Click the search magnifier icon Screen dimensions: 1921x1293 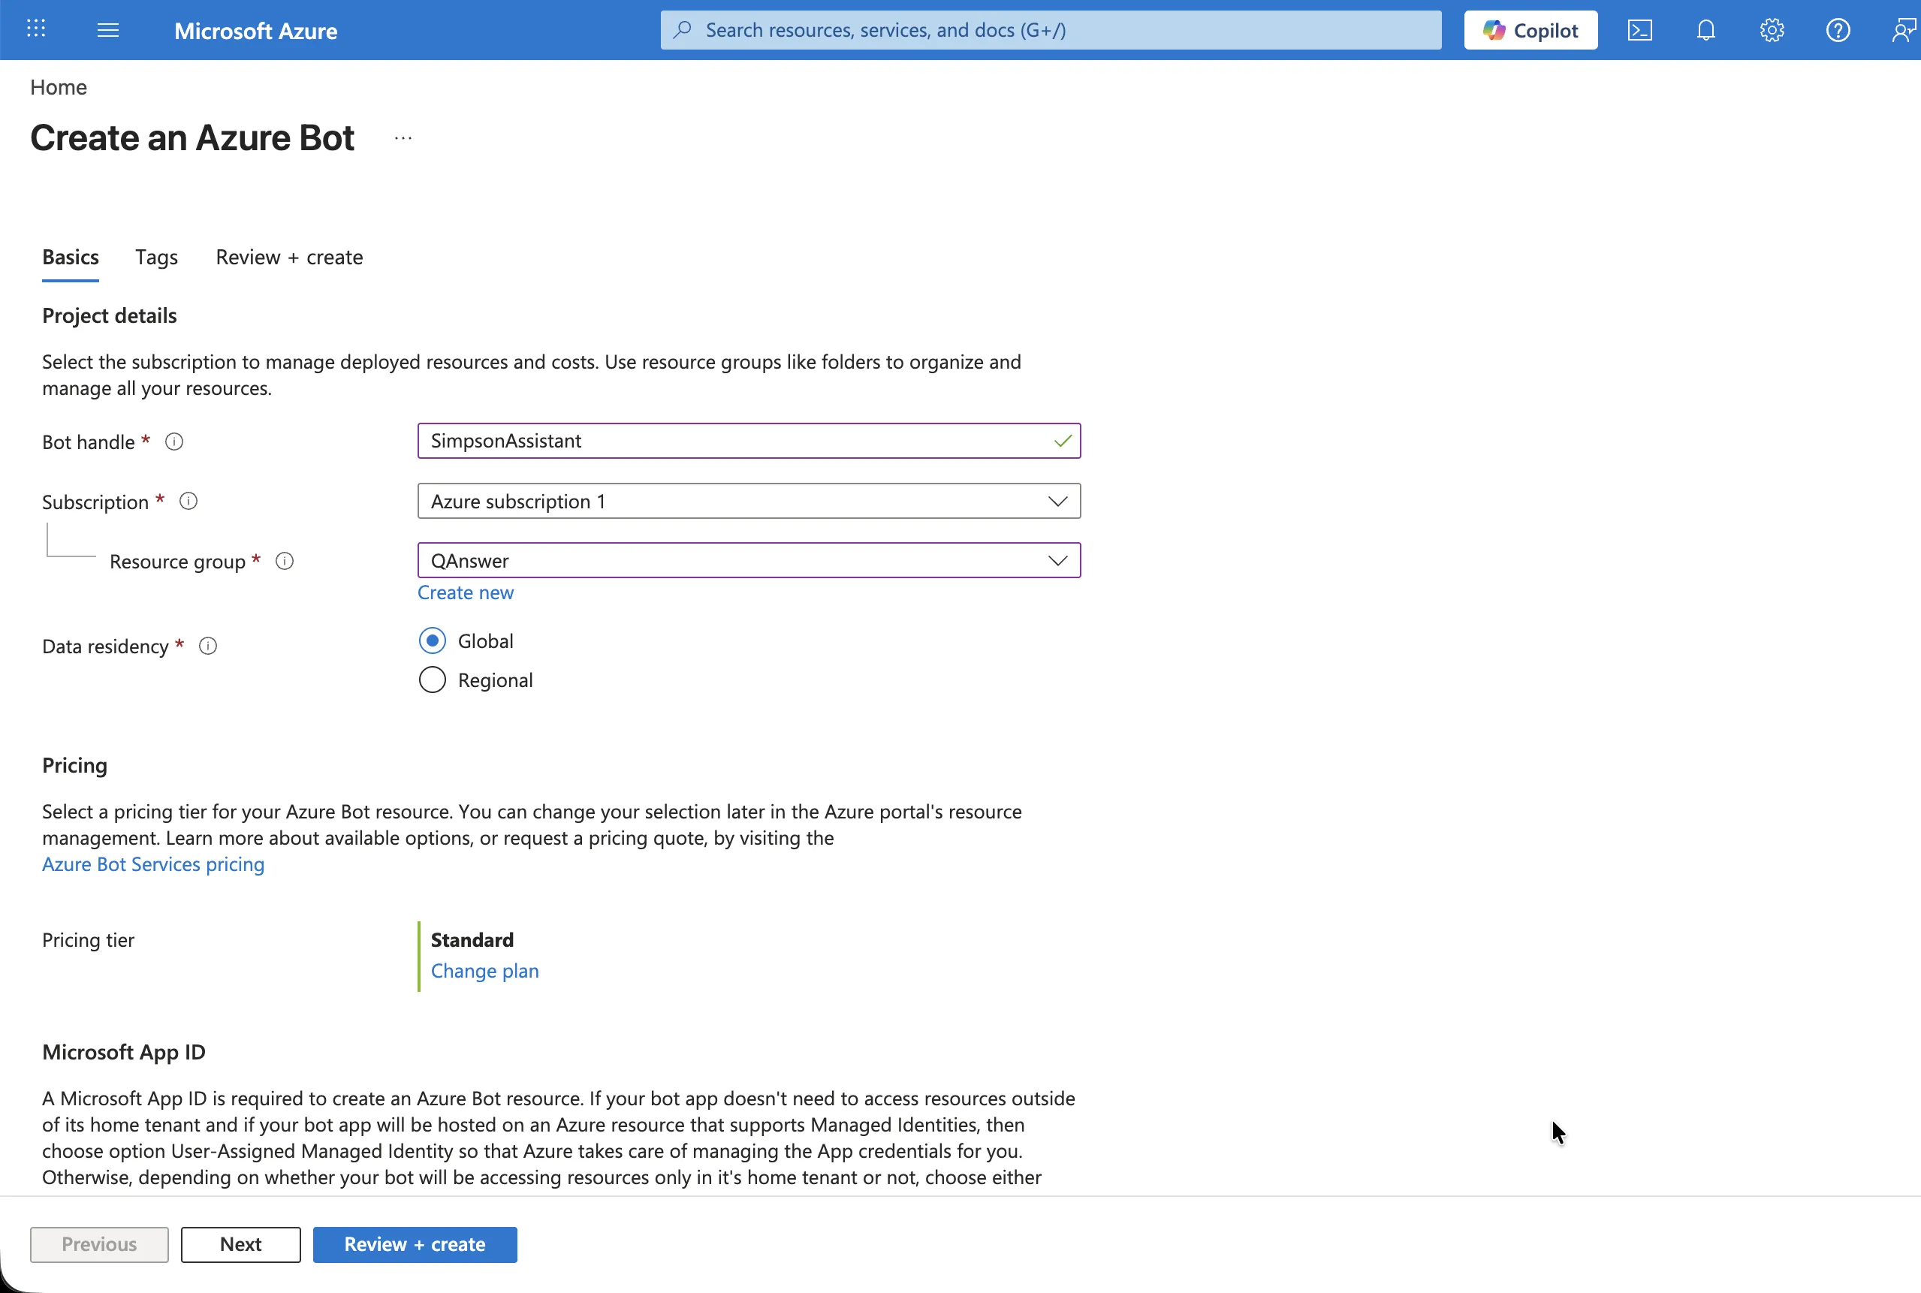[683, 30]
